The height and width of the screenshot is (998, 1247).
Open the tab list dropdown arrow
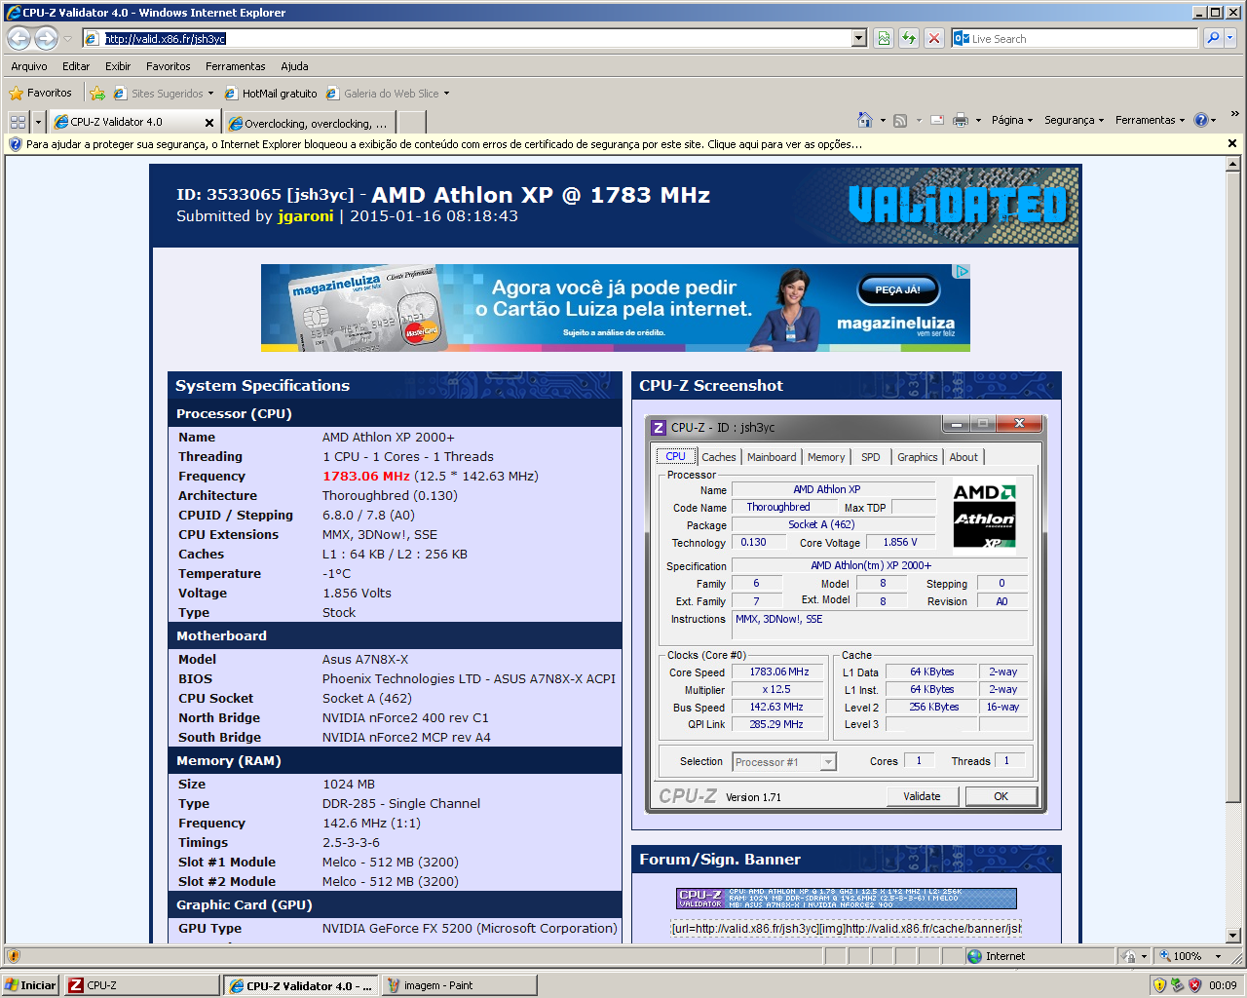pyautogui.click(x=38, y=122)
